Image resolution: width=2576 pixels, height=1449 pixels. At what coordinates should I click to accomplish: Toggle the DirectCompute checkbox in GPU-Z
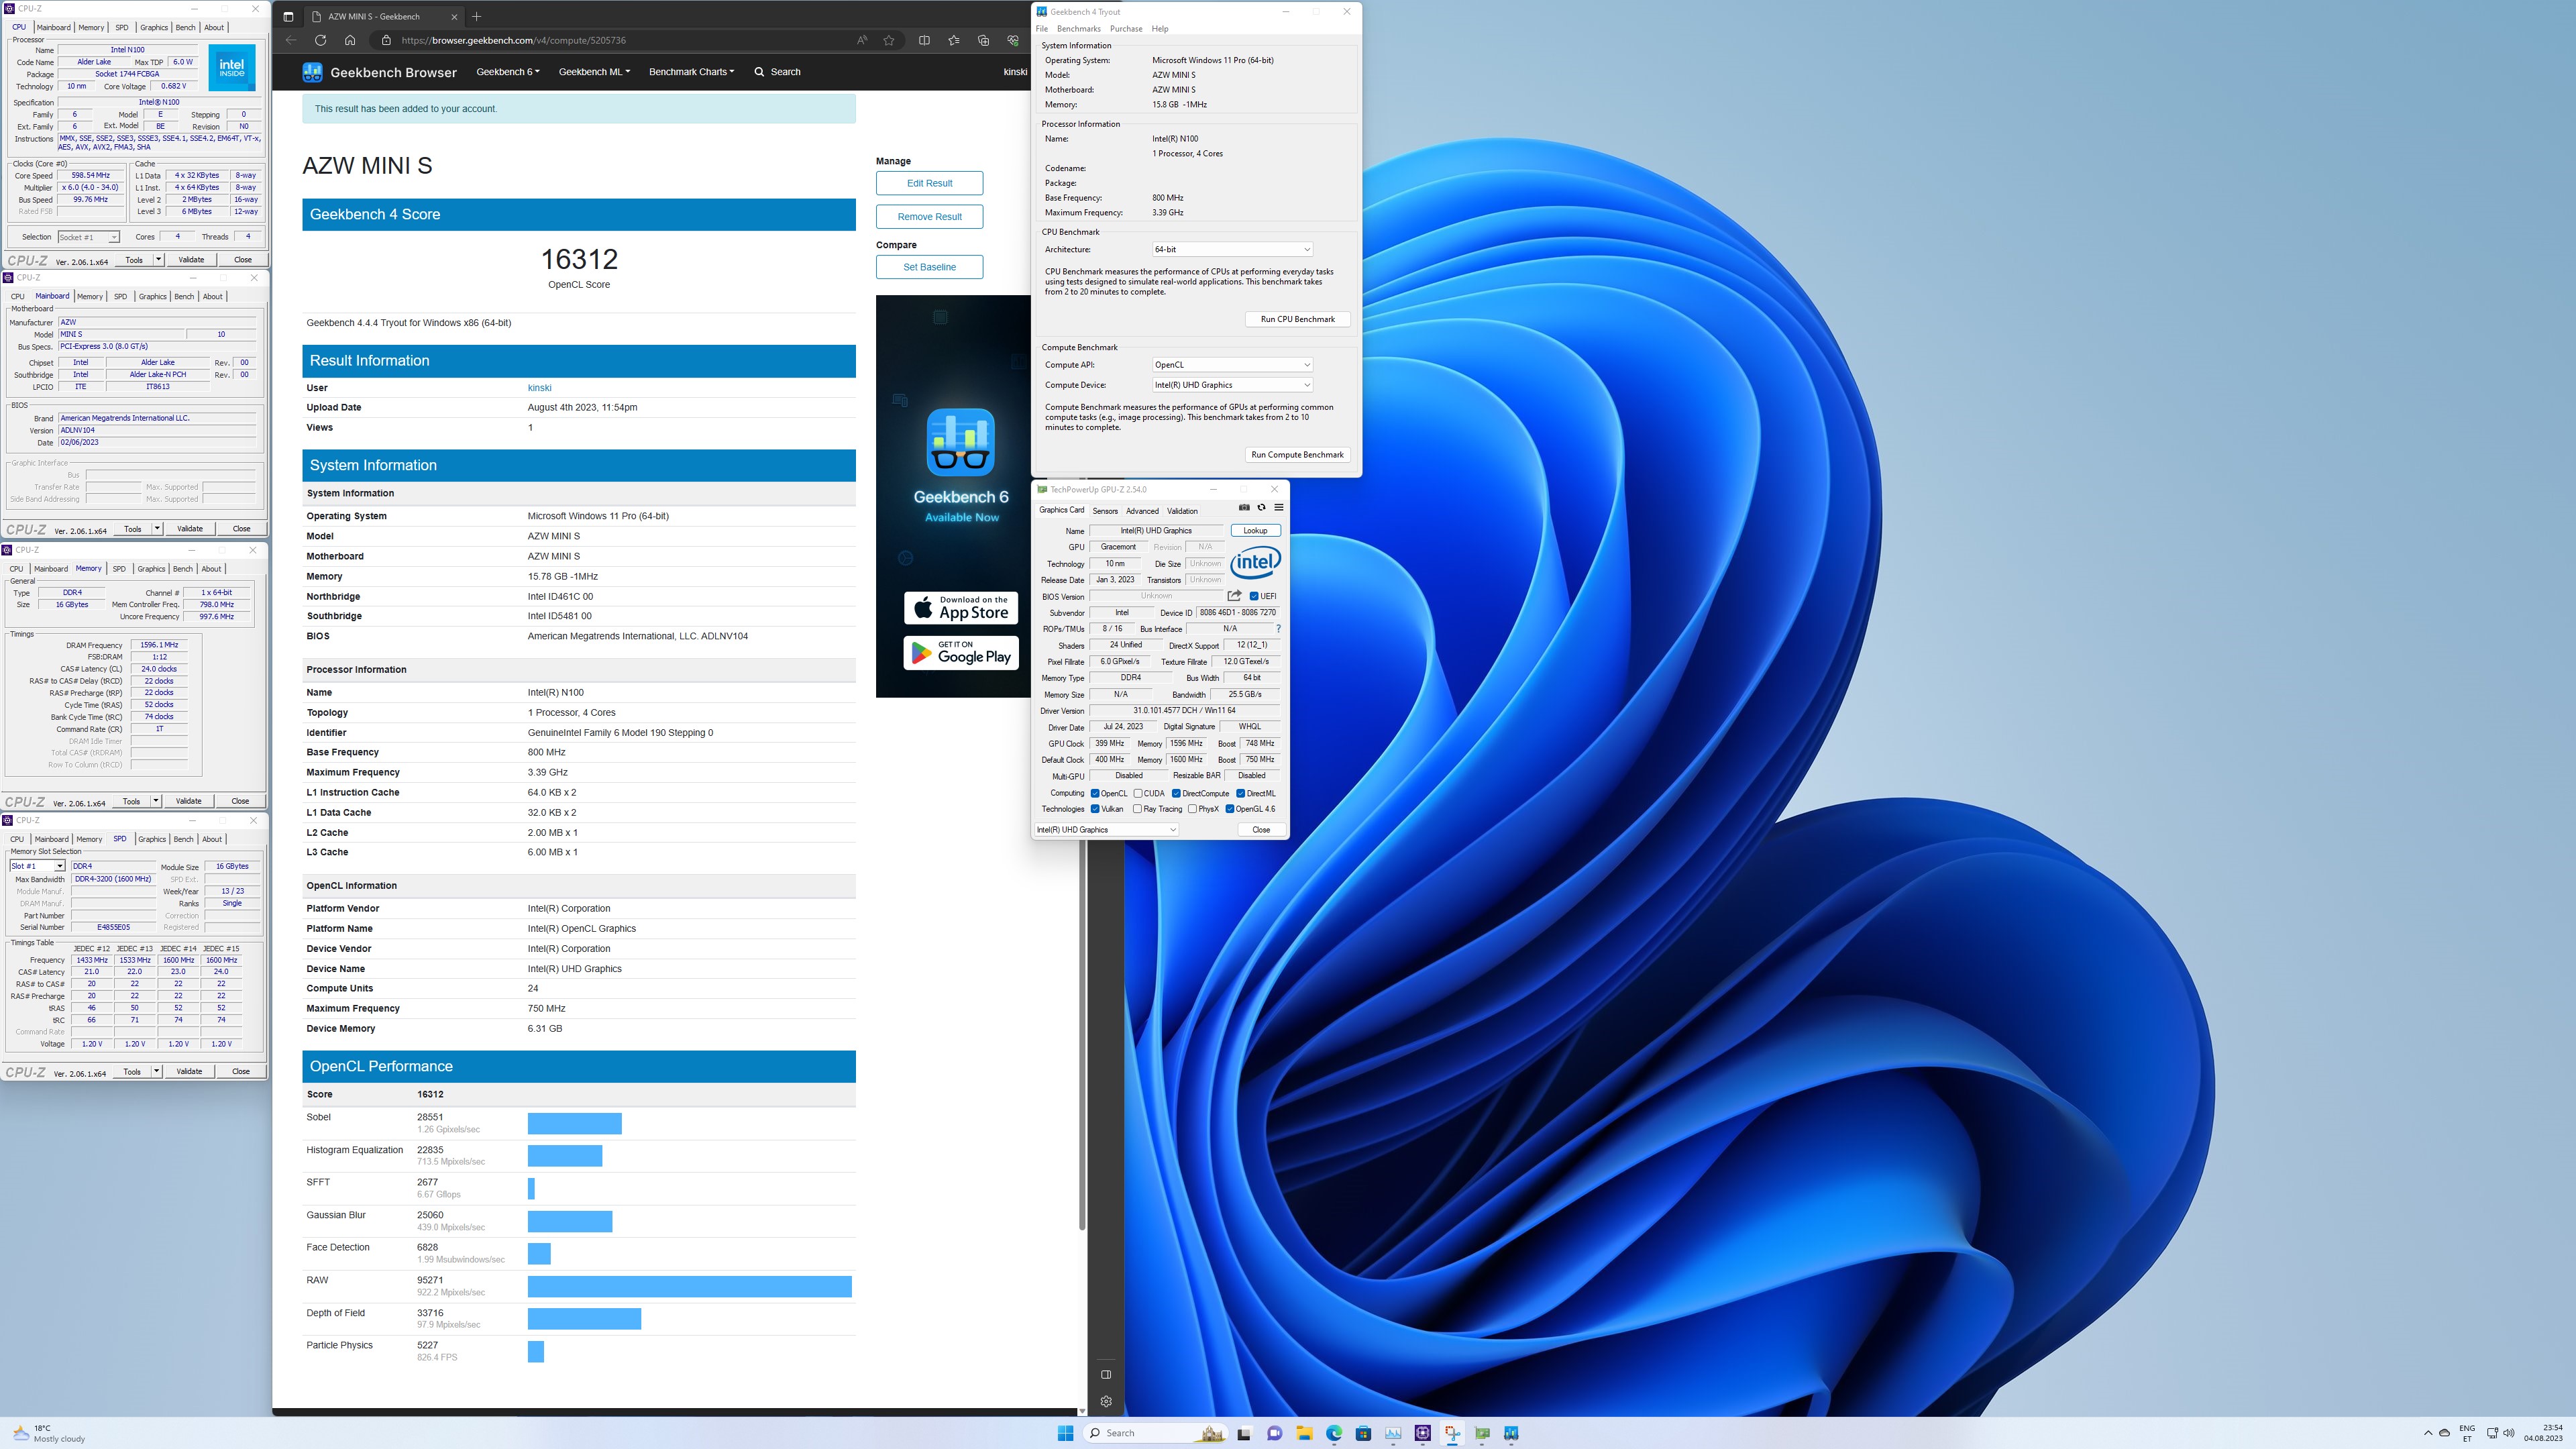coord(1176,793)
